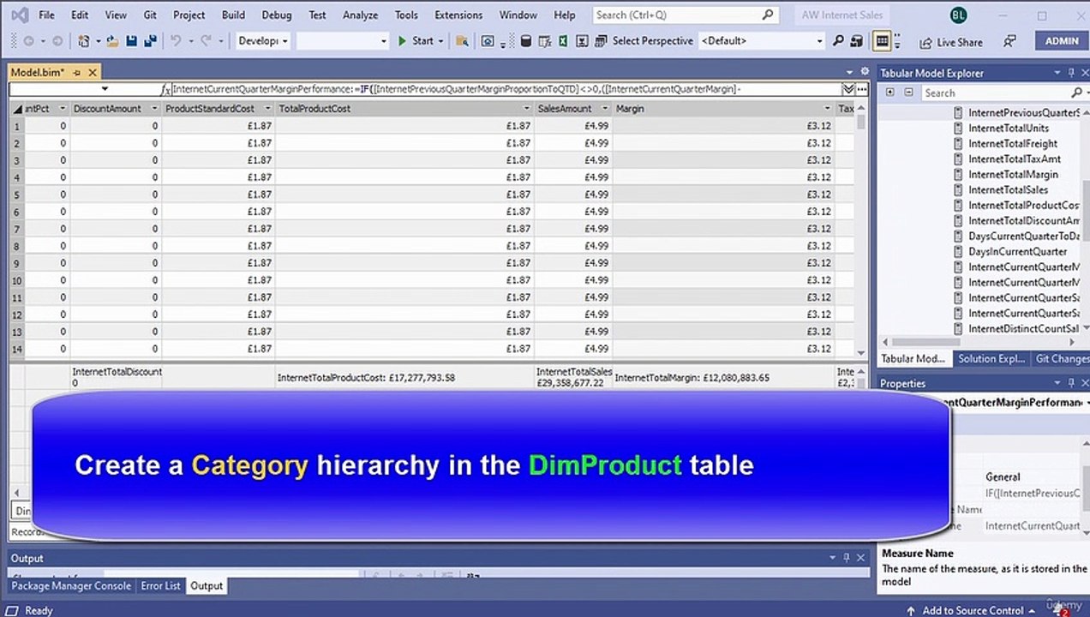Open Margin column filter dropdown
The width and height of the screenshot is (1090, 617).
tap(827, 109)
